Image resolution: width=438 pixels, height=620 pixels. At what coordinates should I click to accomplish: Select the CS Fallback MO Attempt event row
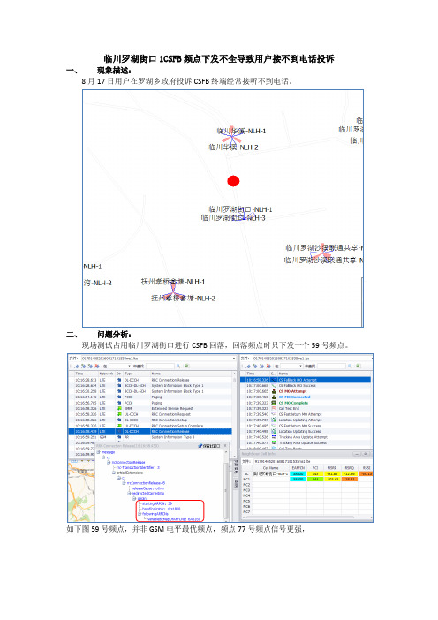point(306,380)
